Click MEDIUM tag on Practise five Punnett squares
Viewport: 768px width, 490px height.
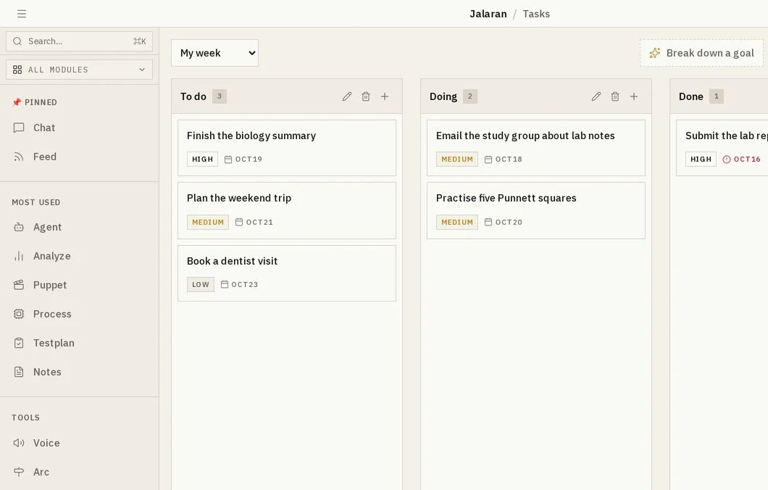point(457,222)
